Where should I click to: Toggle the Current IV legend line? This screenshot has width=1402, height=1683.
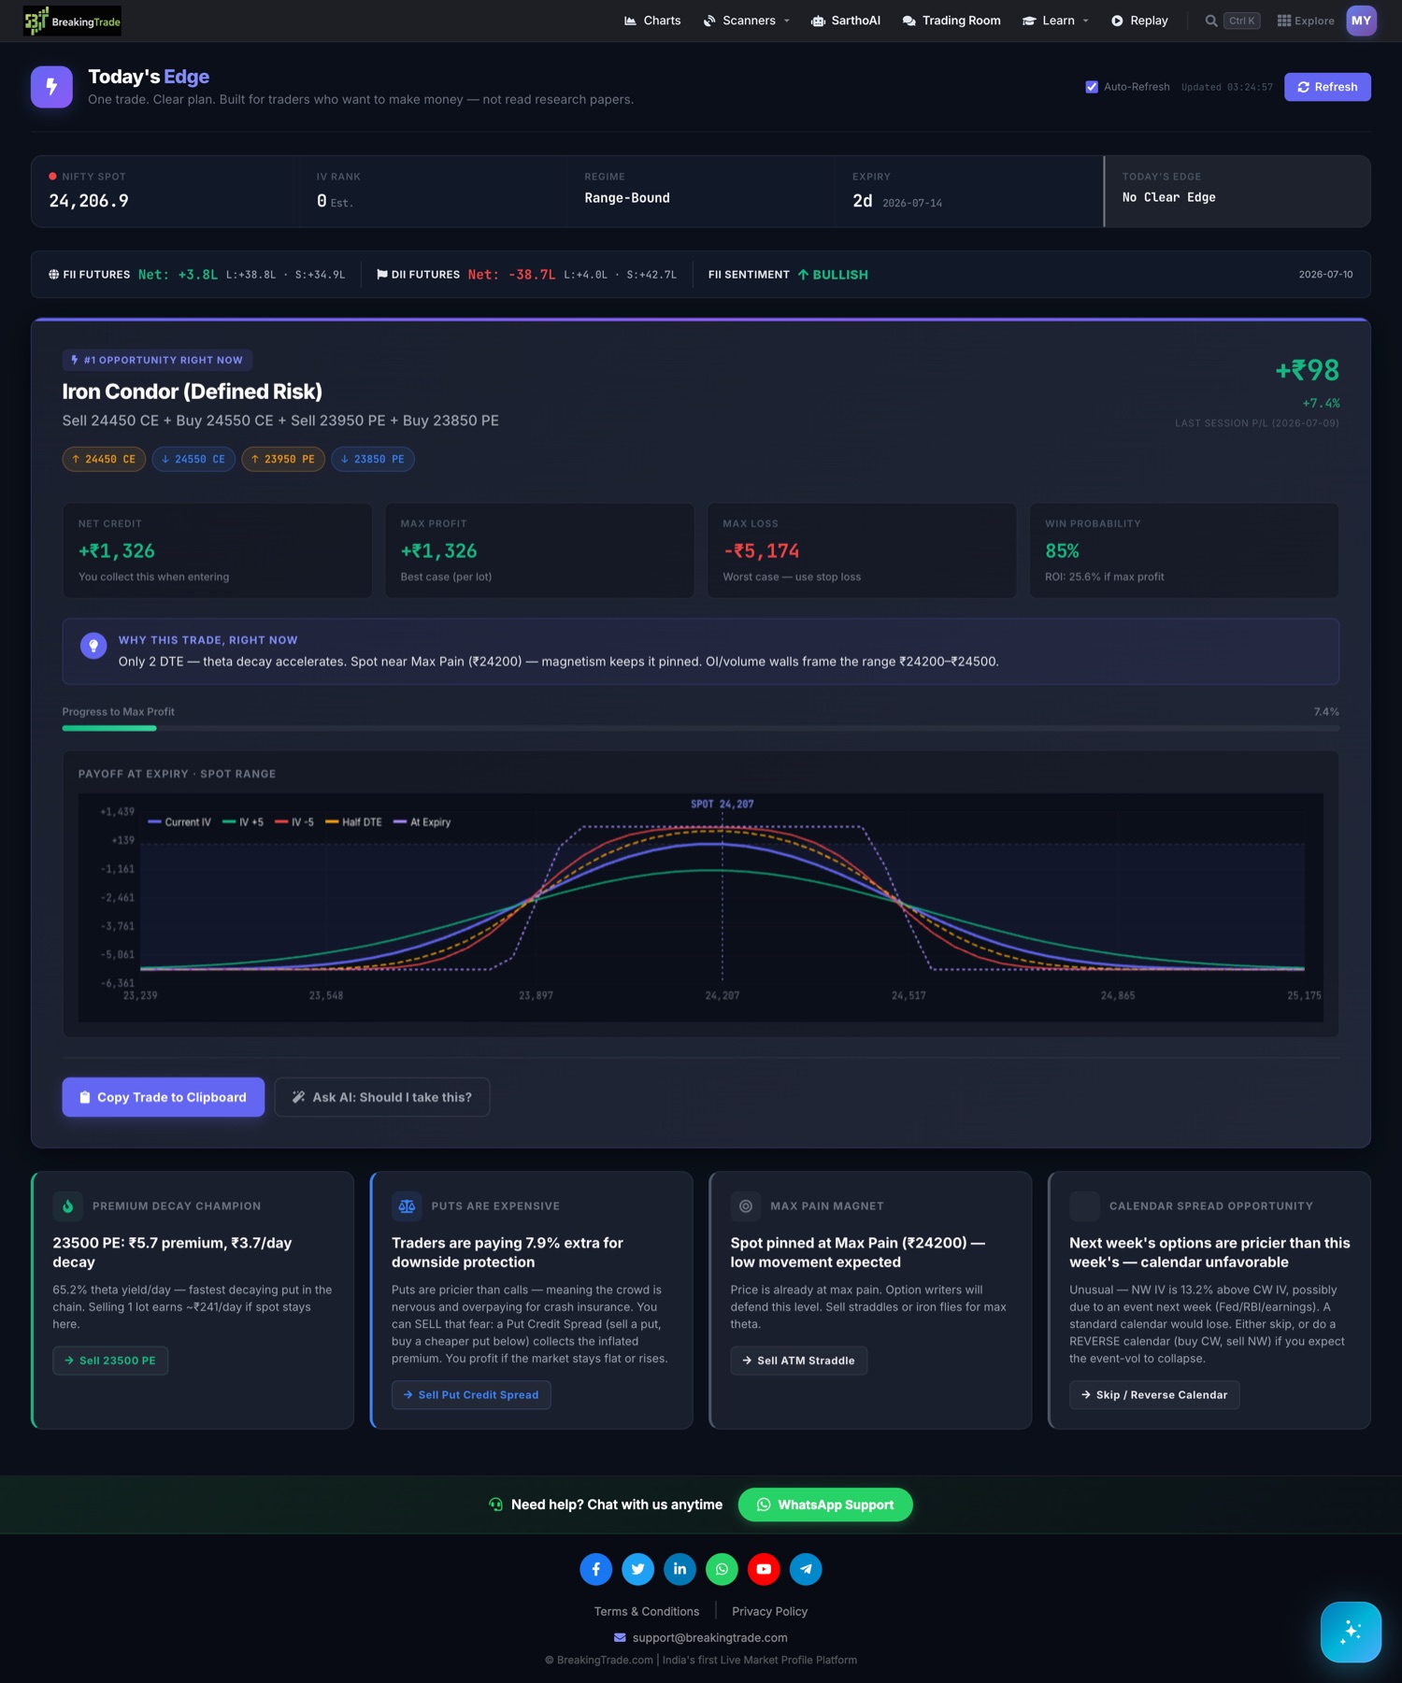[179, 822]
